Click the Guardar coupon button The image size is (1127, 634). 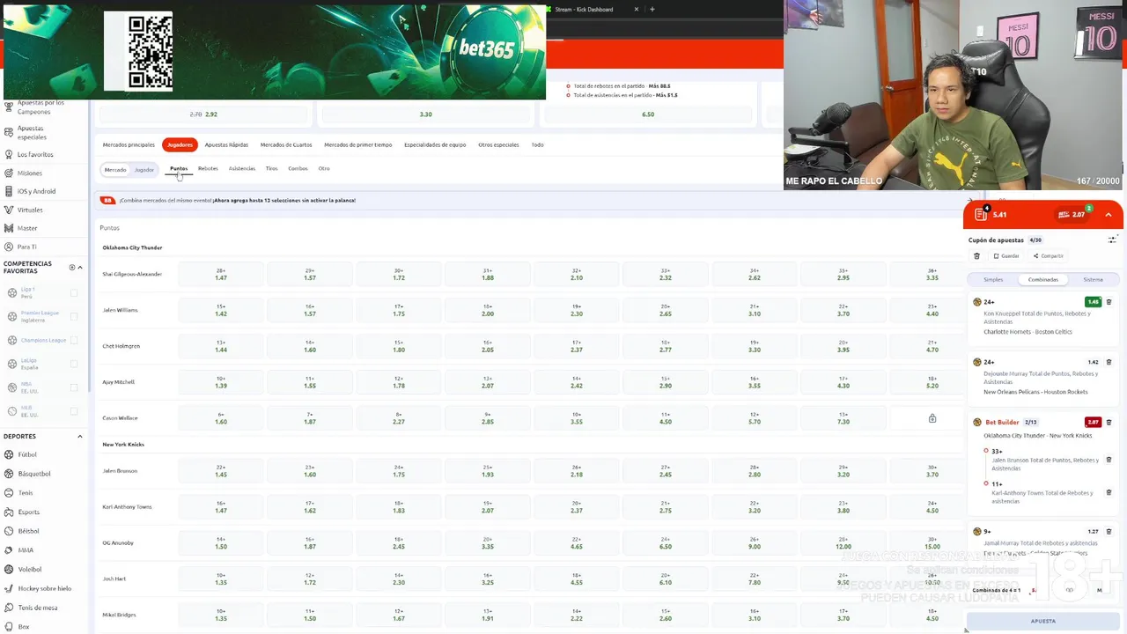tap(1006, 256)
